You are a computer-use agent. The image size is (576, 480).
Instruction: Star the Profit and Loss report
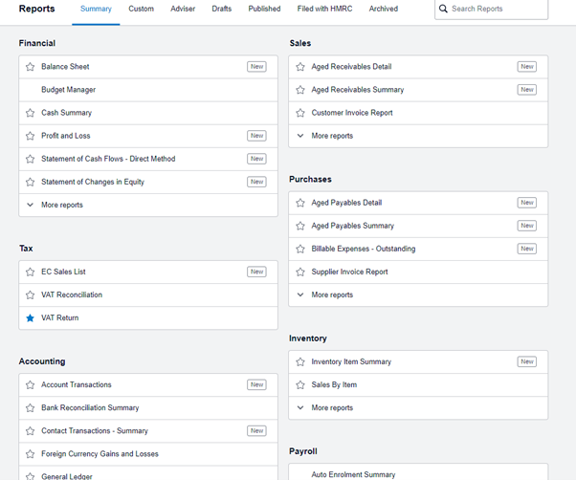pyautogui.click(x=30, y=136)
